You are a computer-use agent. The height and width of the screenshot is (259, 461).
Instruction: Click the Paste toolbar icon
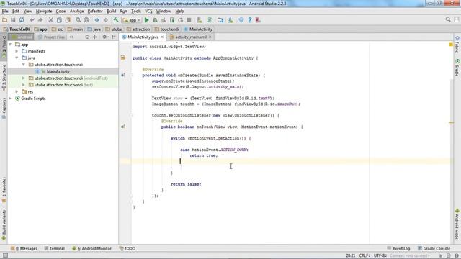pos(68,20)
